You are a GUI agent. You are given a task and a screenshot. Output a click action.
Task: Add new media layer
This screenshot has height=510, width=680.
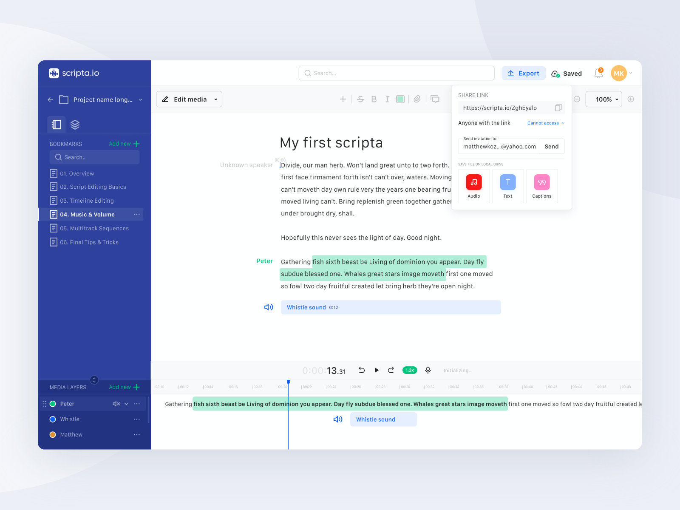point(124,387)
